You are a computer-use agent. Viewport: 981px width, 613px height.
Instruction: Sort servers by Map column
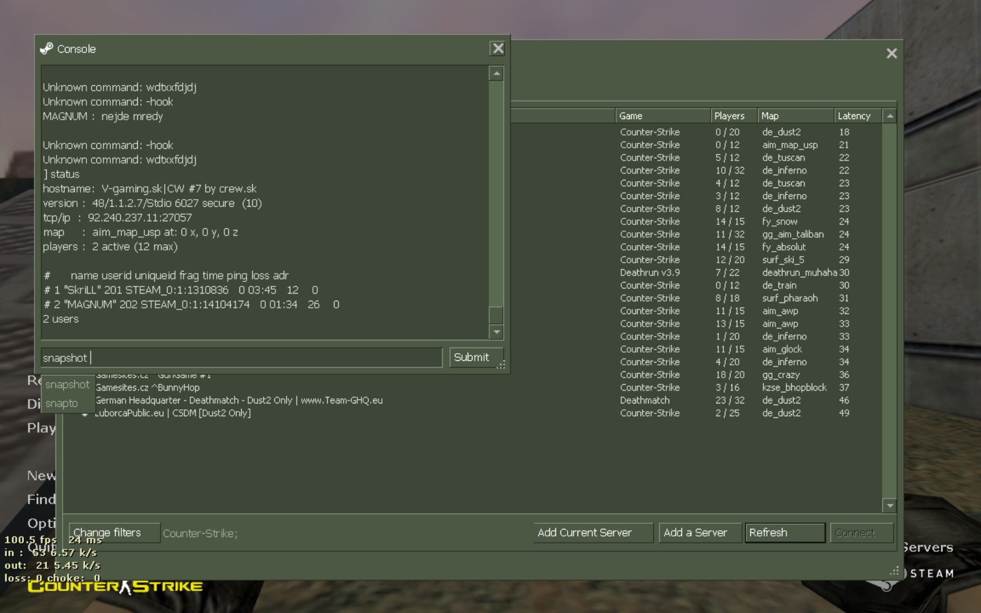click(x=796, y=116)
